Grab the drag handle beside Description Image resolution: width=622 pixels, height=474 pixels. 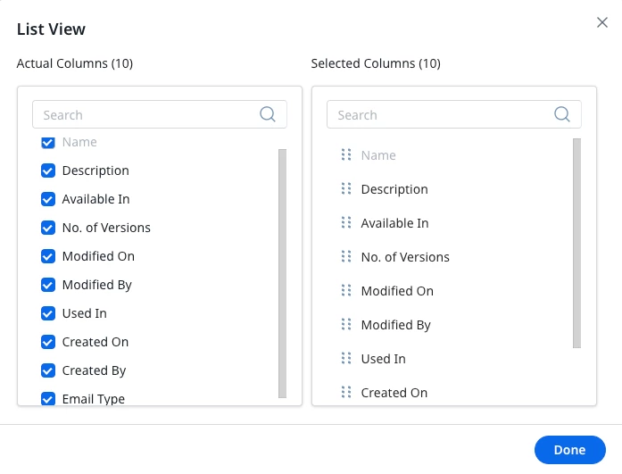[346, 189]
